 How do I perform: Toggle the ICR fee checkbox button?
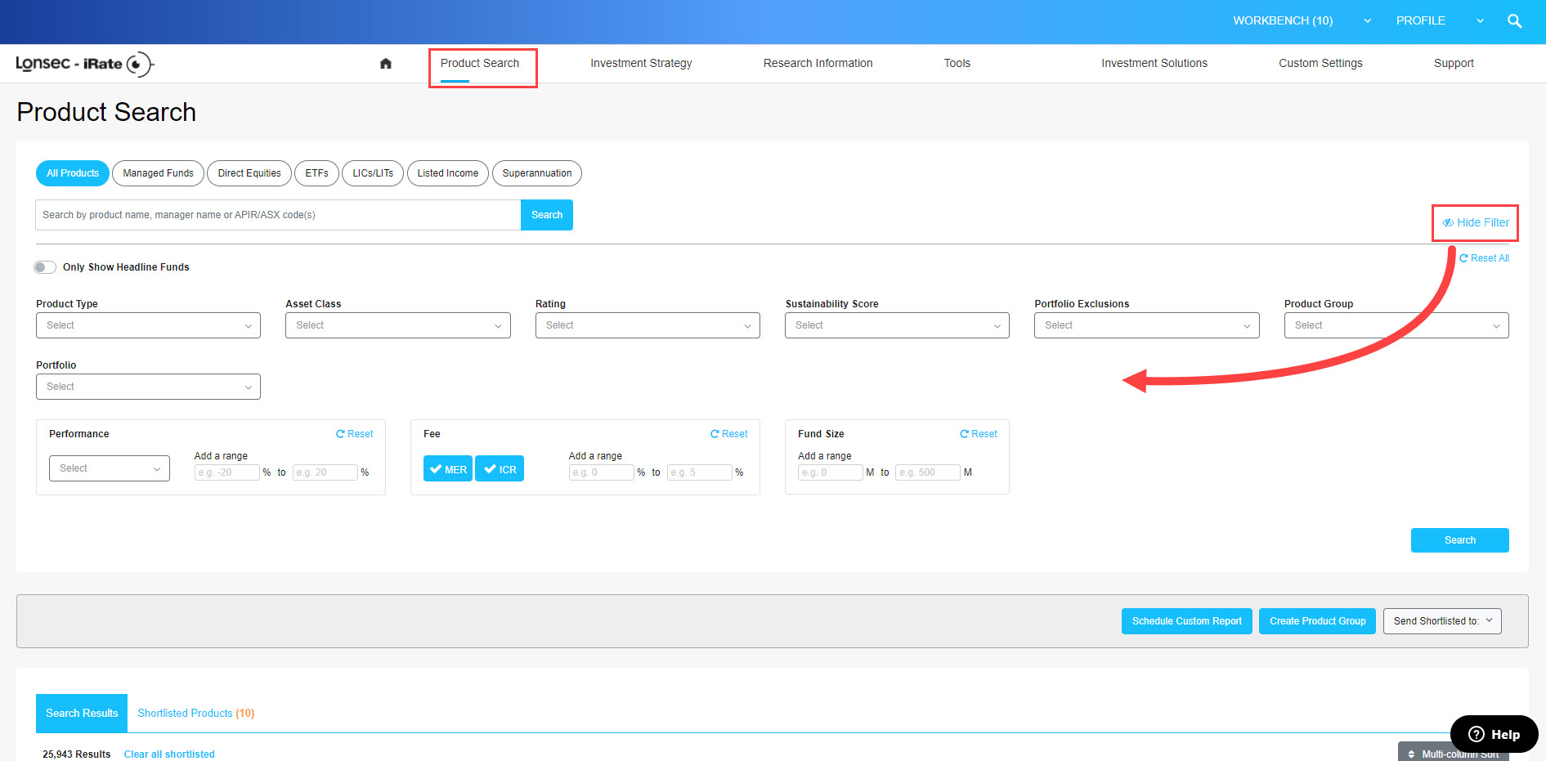click(500, 469)
